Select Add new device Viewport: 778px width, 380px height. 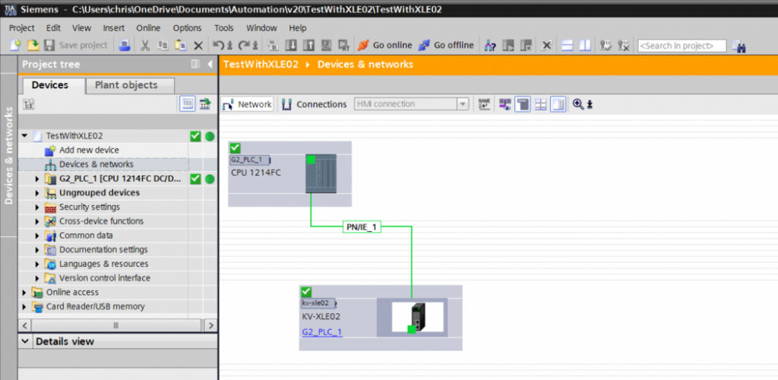coord(90,150)
